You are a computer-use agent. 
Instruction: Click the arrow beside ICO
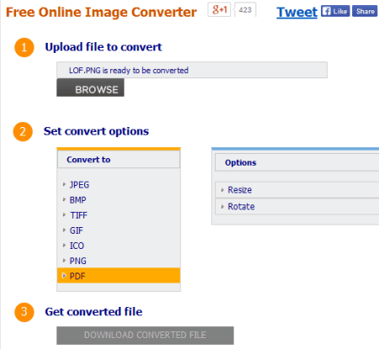(x=64, y=245)
